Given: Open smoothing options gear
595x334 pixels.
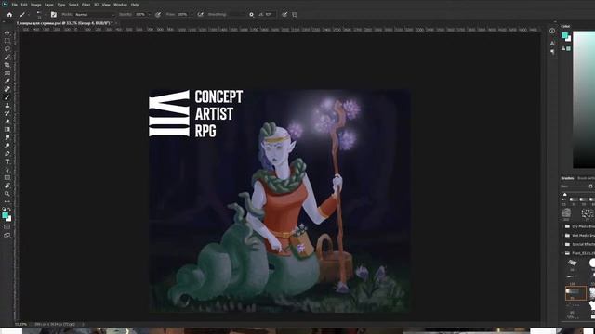Looking at the screenshot, I should point(251,15).
